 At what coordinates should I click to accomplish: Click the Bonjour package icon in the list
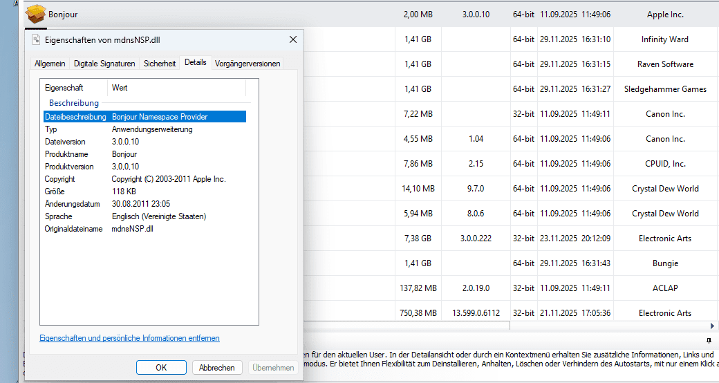(35, 14)
